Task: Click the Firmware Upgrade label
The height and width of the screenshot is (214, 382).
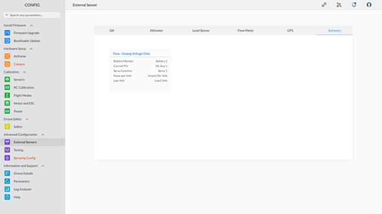Action: coord(26,33)
